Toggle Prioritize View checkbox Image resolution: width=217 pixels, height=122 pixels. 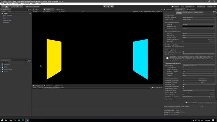pyautogui.click(x=183, y=67)
